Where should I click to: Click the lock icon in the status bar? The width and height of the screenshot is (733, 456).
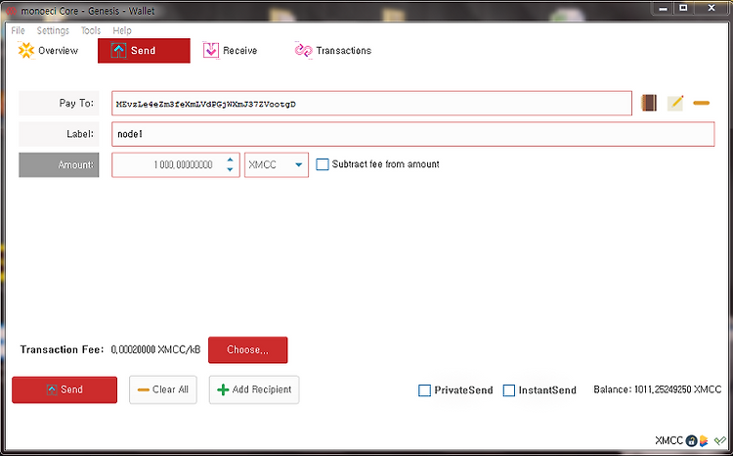coord(691,440)
